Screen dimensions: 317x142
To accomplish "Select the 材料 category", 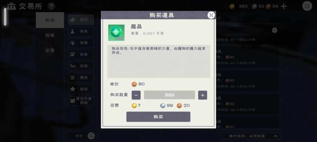I will 81,20.
